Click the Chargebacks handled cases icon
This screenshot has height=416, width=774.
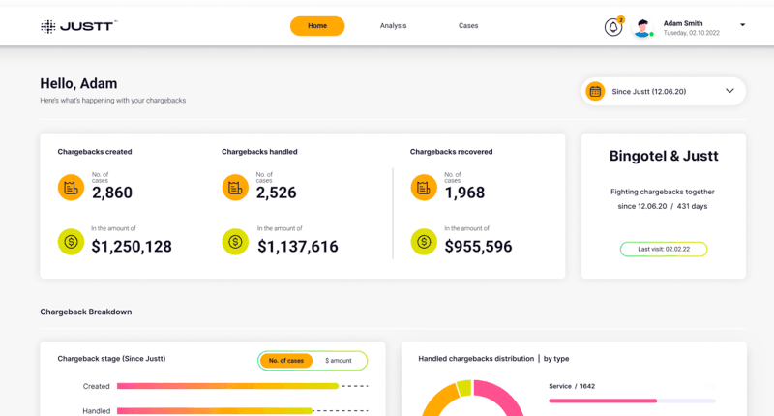(235, 188)
